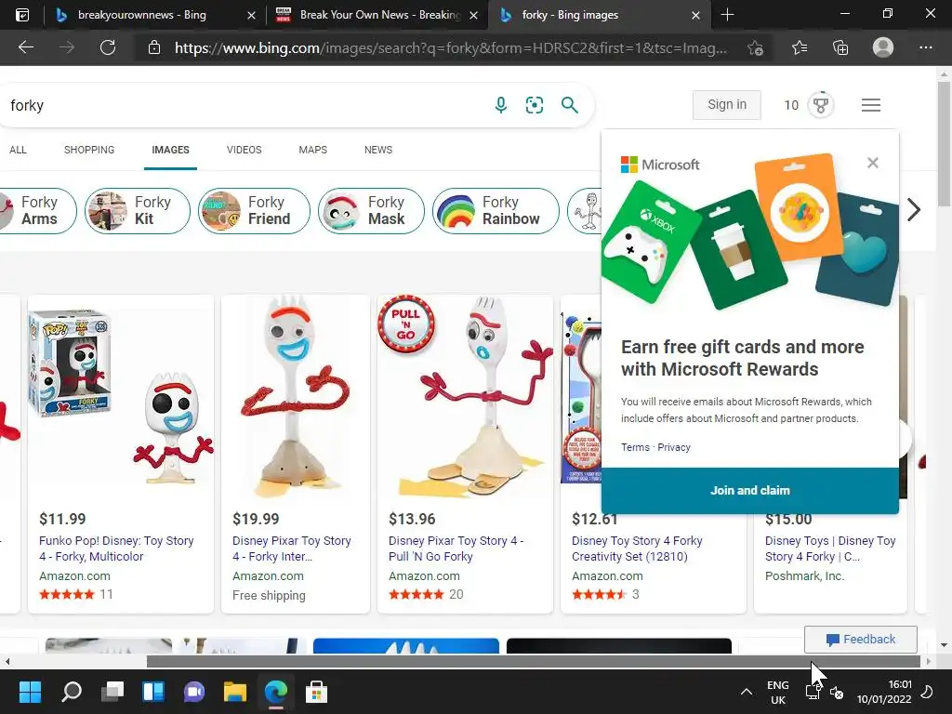Open ENG UK language indicator
This screenshot has width=952, height=714.
(778, 692)
